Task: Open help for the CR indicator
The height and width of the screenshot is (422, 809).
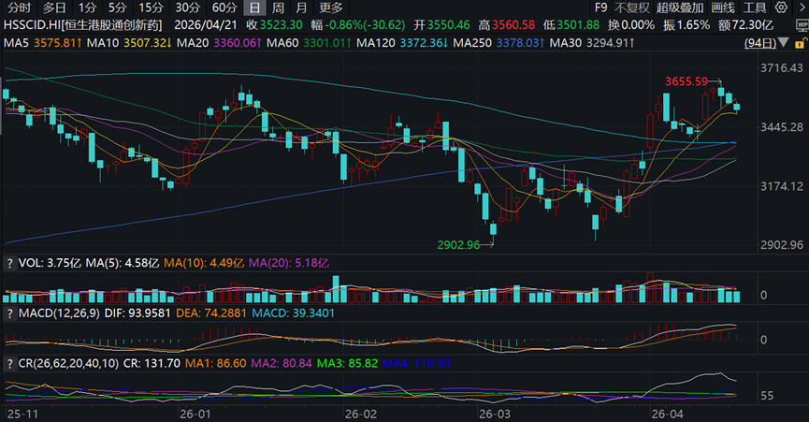Action: [x=9, y=363]
